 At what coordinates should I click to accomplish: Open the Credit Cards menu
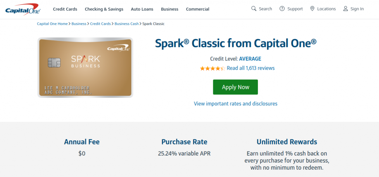(x=65, y=9)
